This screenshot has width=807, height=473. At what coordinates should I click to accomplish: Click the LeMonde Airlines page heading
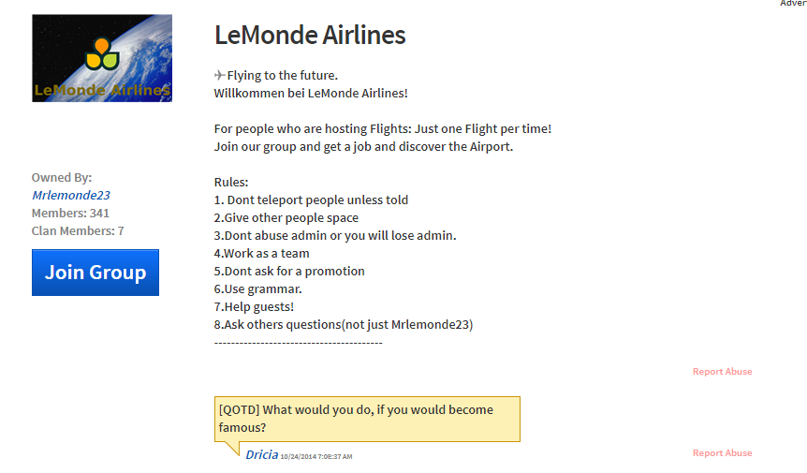tap(310, 35)
